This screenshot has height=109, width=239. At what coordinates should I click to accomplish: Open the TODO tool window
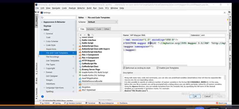point(45,103)
